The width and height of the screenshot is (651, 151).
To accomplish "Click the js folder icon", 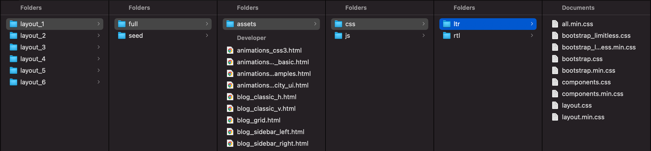I will [x=338, y=36].
